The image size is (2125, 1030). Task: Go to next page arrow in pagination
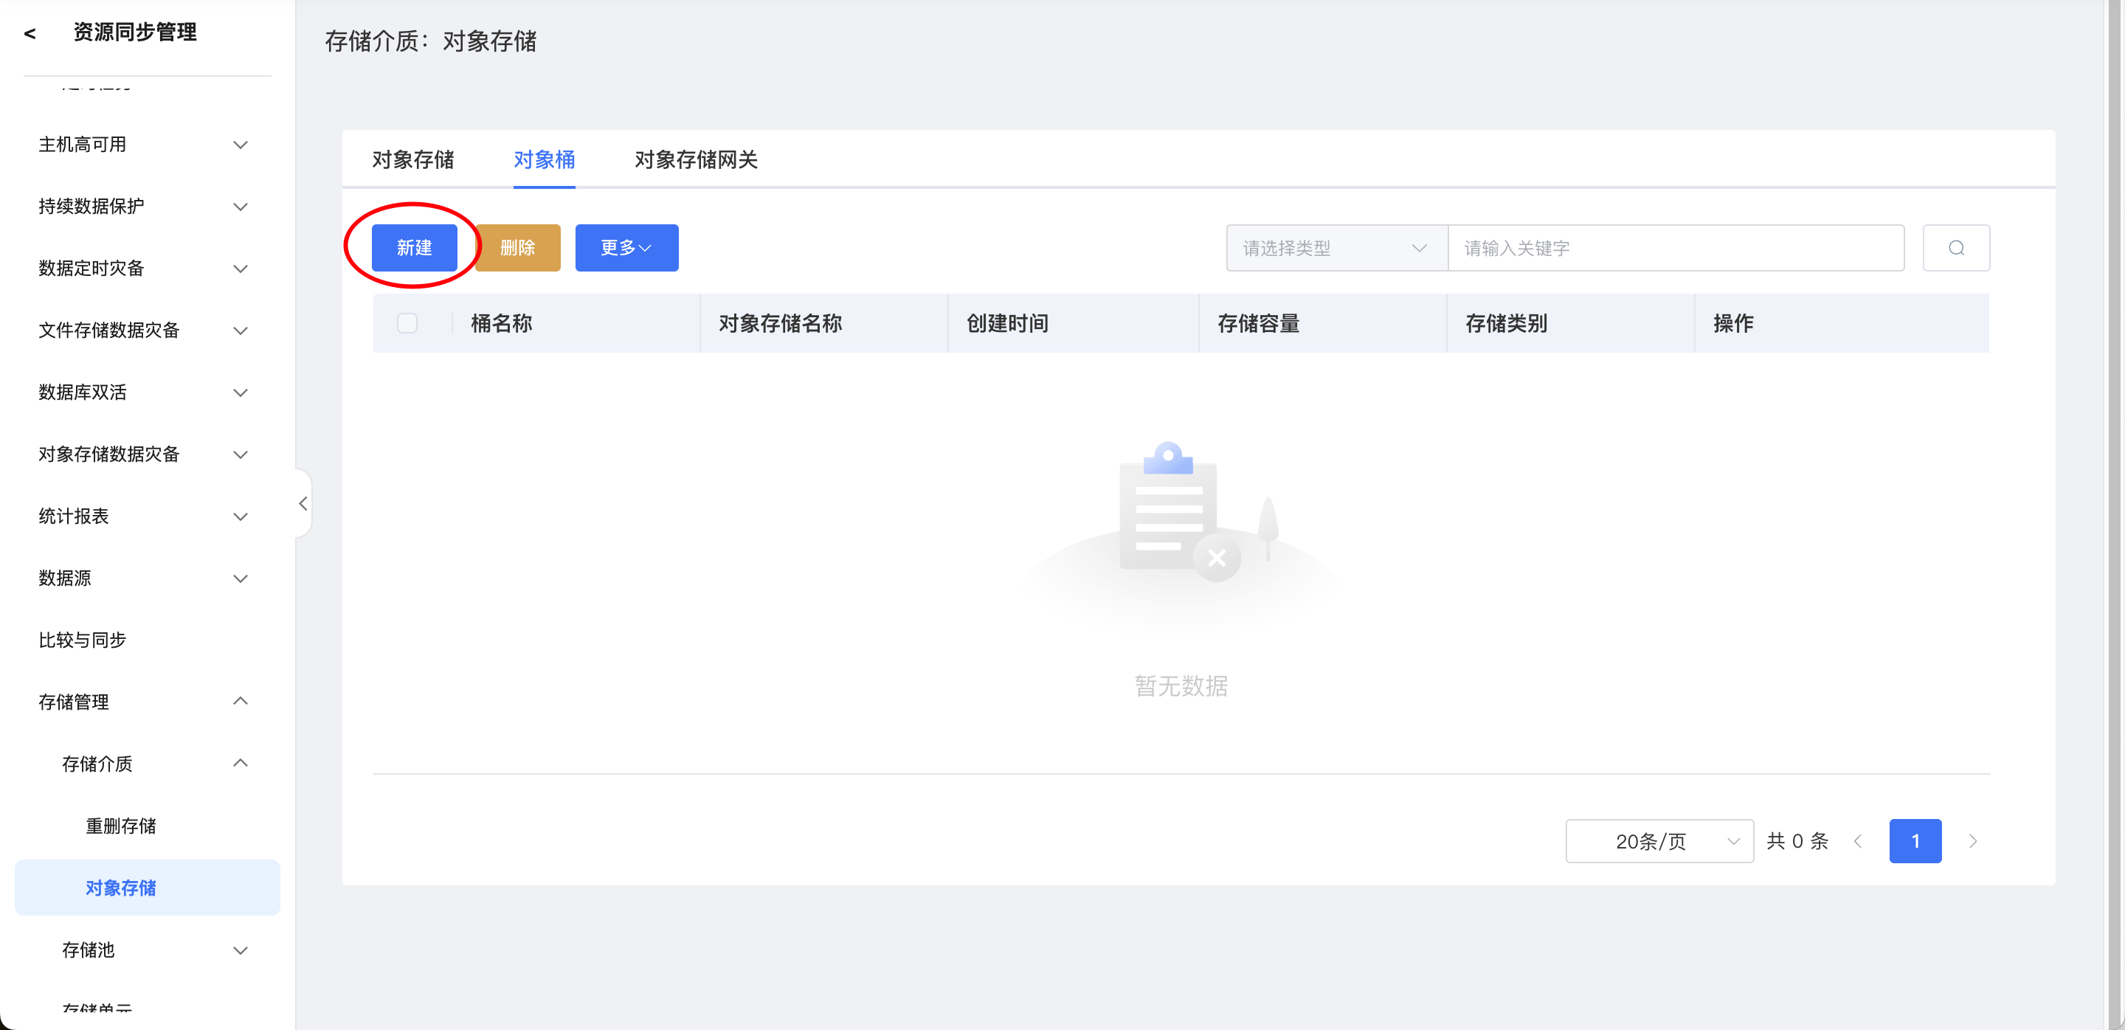click(x=1972, y=840)
